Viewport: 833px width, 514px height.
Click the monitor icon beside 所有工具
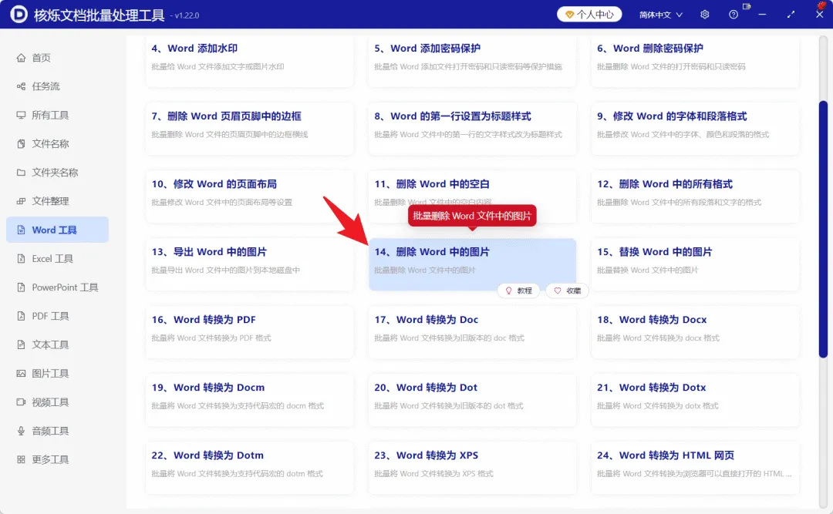(21, 116)
